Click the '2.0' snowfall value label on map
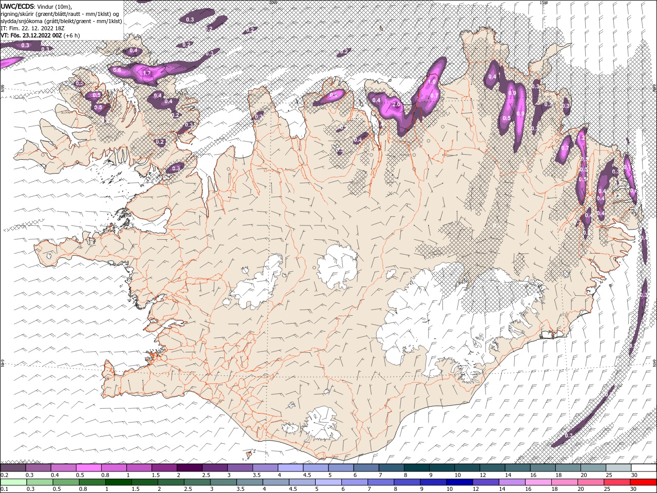 click(396, 104)
